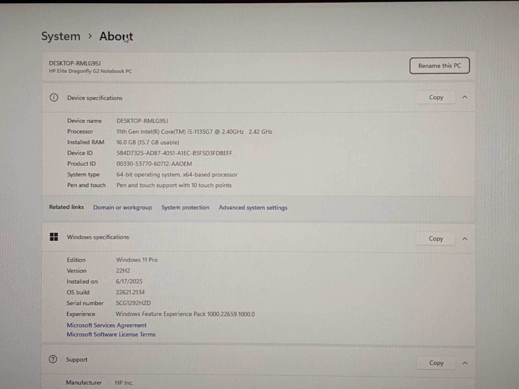
Task: Select Edition value Windows 11 Pro
Action: [137, 260]
